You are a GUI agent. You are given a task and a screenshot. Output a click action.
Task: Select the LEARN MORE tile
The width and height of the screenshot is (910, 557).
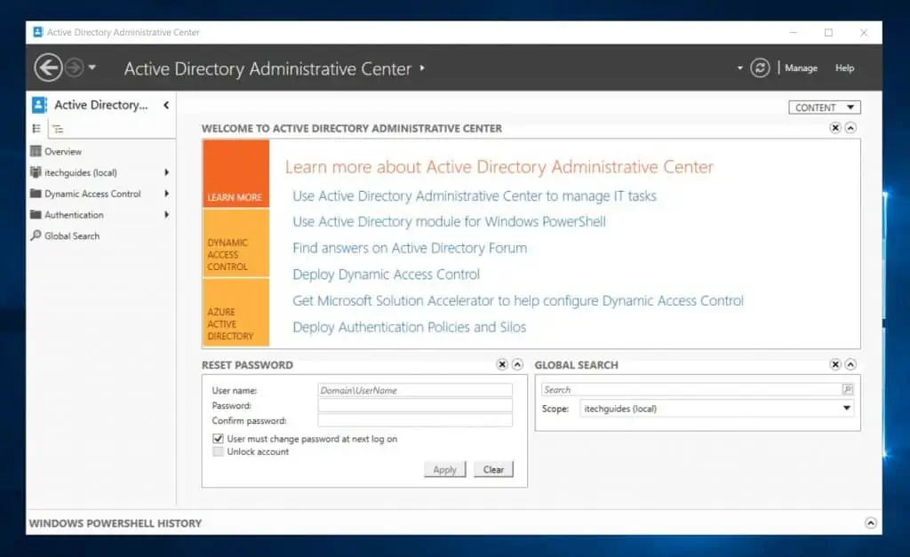235,173
